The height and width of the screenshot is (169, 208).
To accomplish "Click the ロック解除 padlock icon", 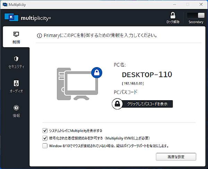I will pyautogui.click(x=173, y=15).
